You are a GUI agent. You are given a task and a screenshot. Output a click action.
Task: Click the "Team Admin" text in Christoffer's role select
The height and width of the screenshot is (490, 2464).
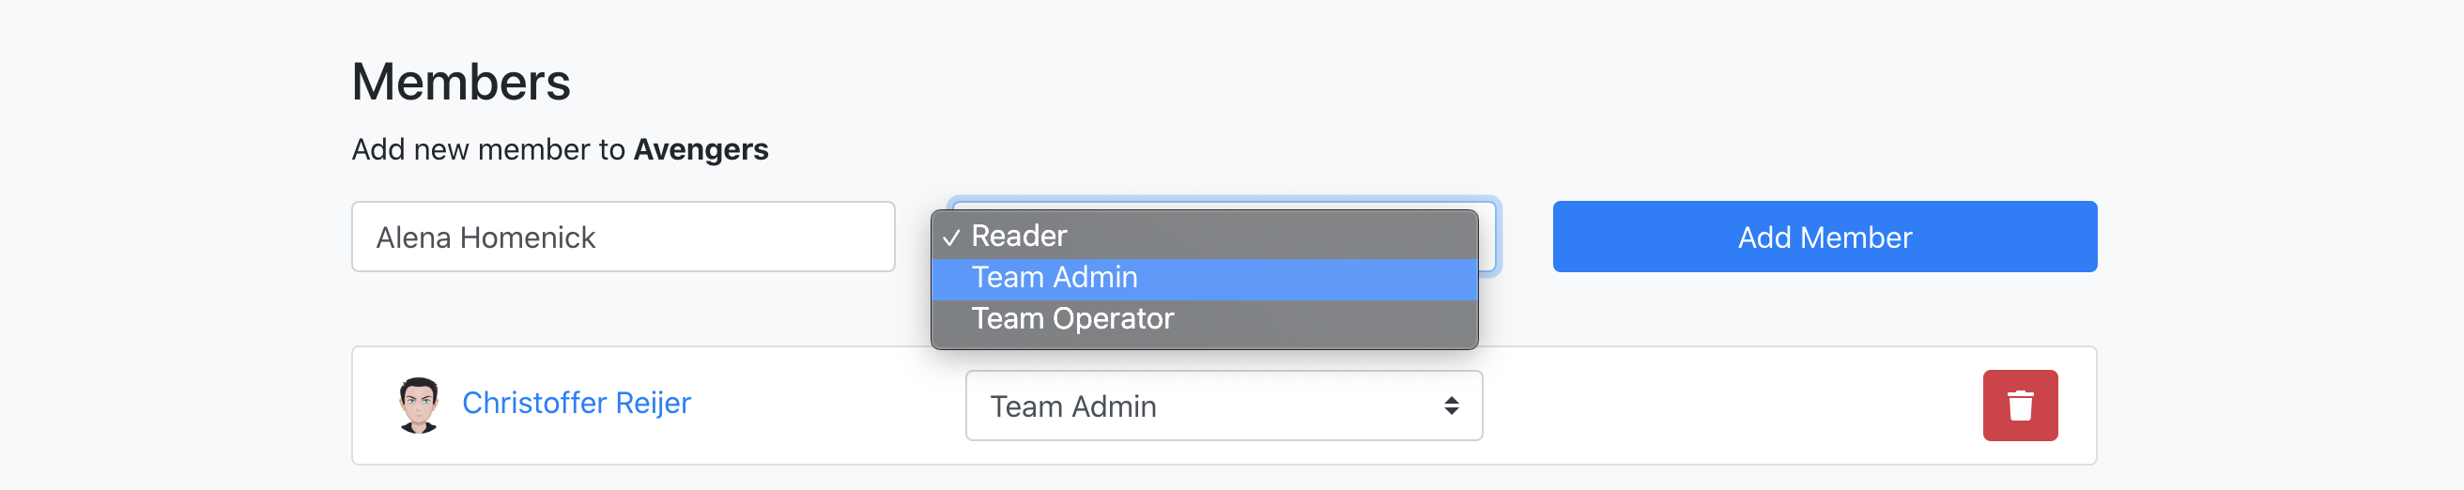pos(1073,406)
